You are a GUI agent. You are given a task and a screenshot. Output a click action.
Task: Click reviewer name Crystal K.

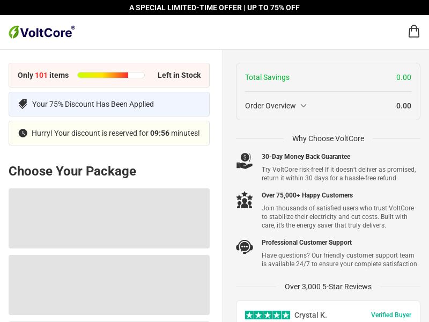tap(310, 315)
